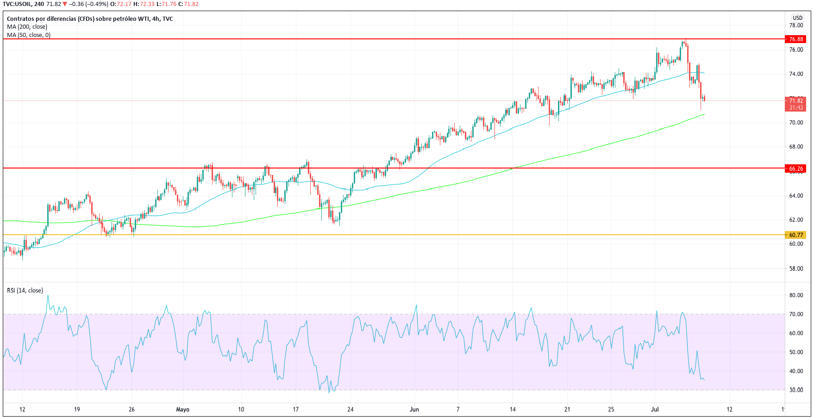Click the 17 date label on time axis

295,410
